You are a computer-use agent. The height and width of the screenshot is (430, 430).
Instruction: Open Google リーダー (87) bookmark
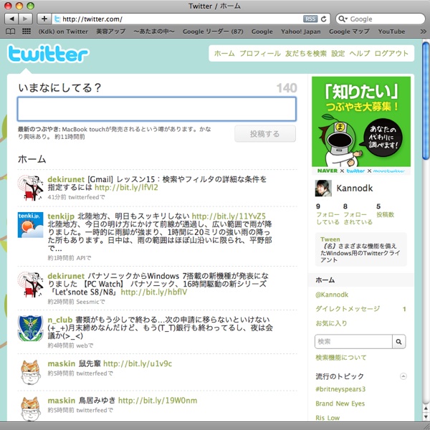coord(213,32)
